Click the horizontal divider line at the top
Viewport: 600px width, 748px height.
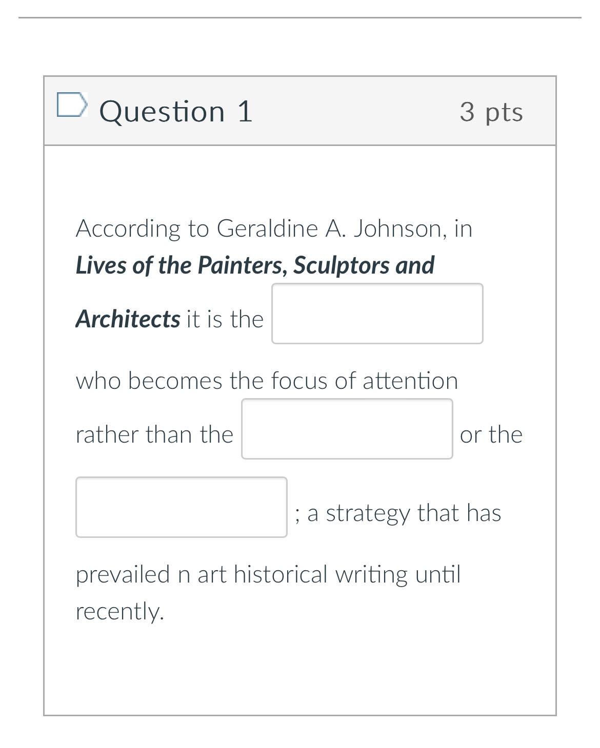[300, 18]
